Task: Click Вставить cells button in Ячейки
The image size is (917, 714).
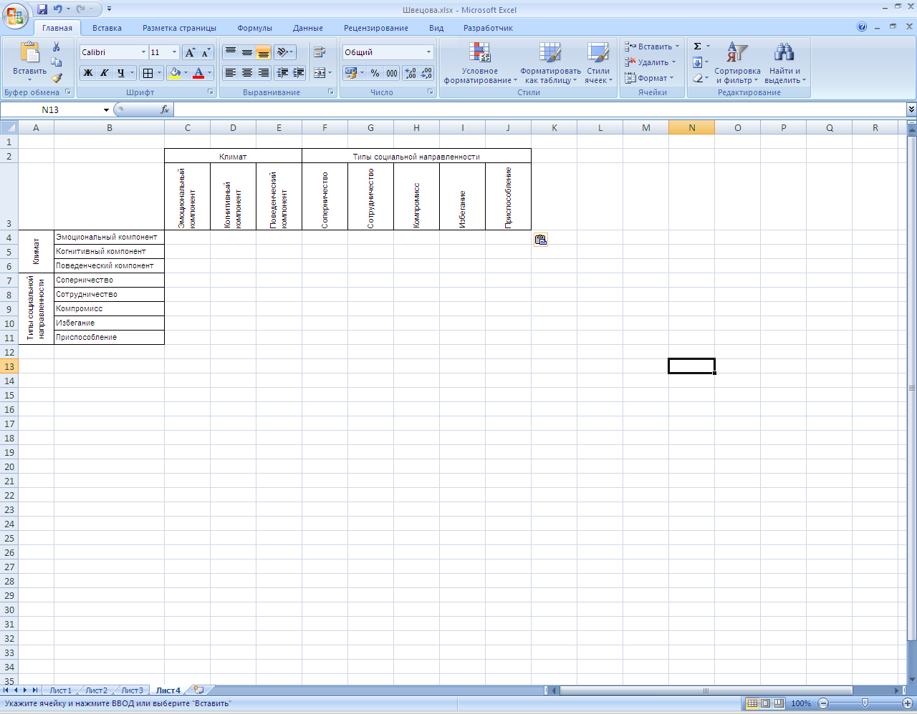Action: (651, 47)
